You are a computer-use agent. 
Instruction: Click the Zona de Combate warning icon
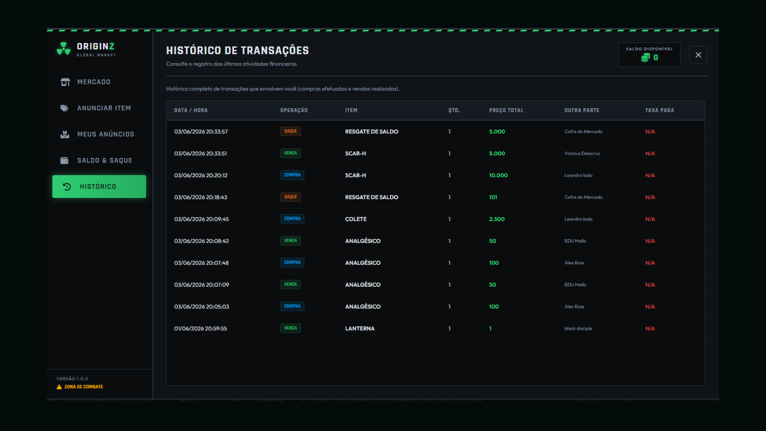tap(59, 387)
